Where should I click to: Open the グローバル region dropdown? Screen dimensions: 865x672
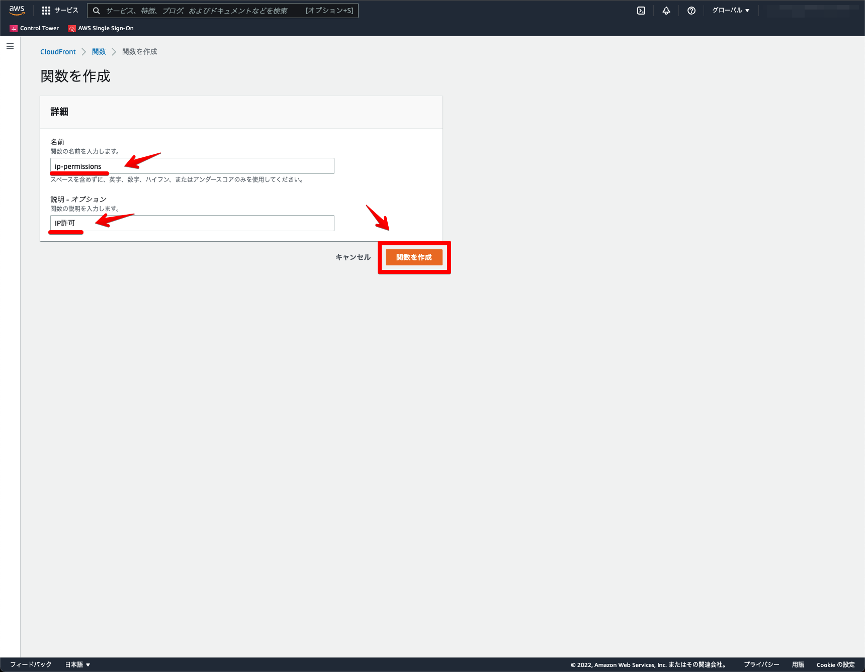(x=731, y=10)
